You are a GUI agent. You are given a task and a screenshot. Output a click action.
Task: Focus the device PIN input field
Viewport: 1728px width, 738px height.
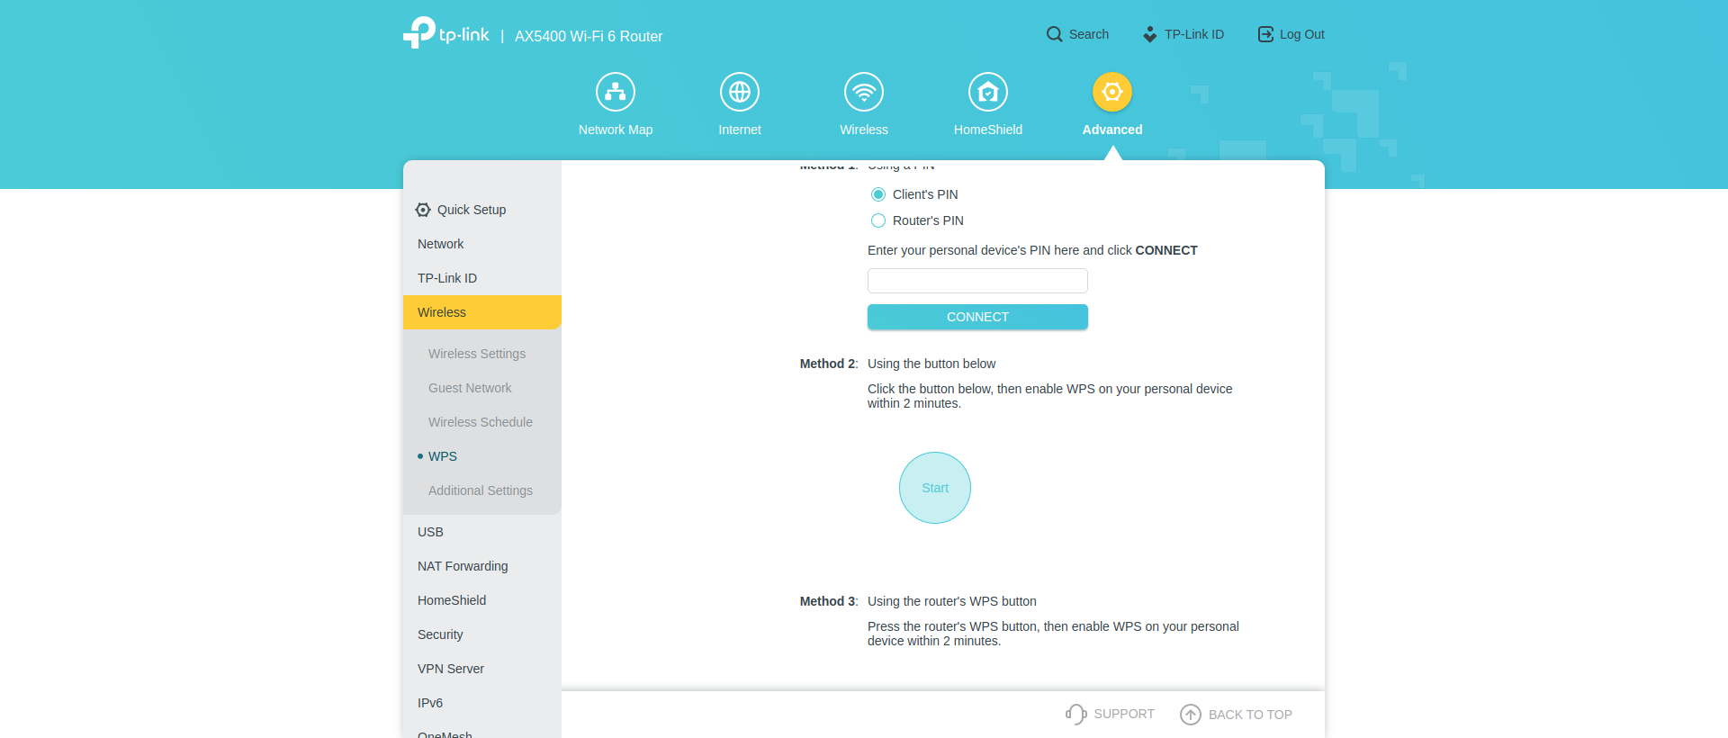click(x=977, y=281)
